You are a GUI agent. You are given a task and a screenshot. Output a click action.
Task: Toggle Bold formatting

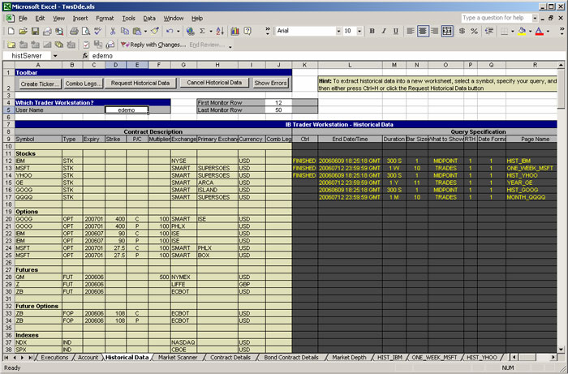372,32
